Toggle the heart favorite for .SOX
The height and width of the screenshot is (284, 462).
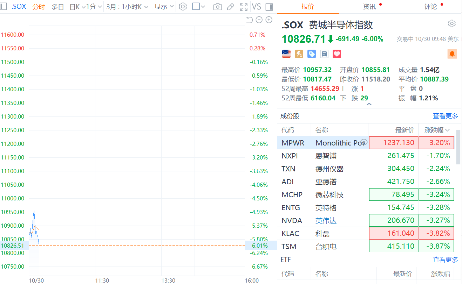337,54
